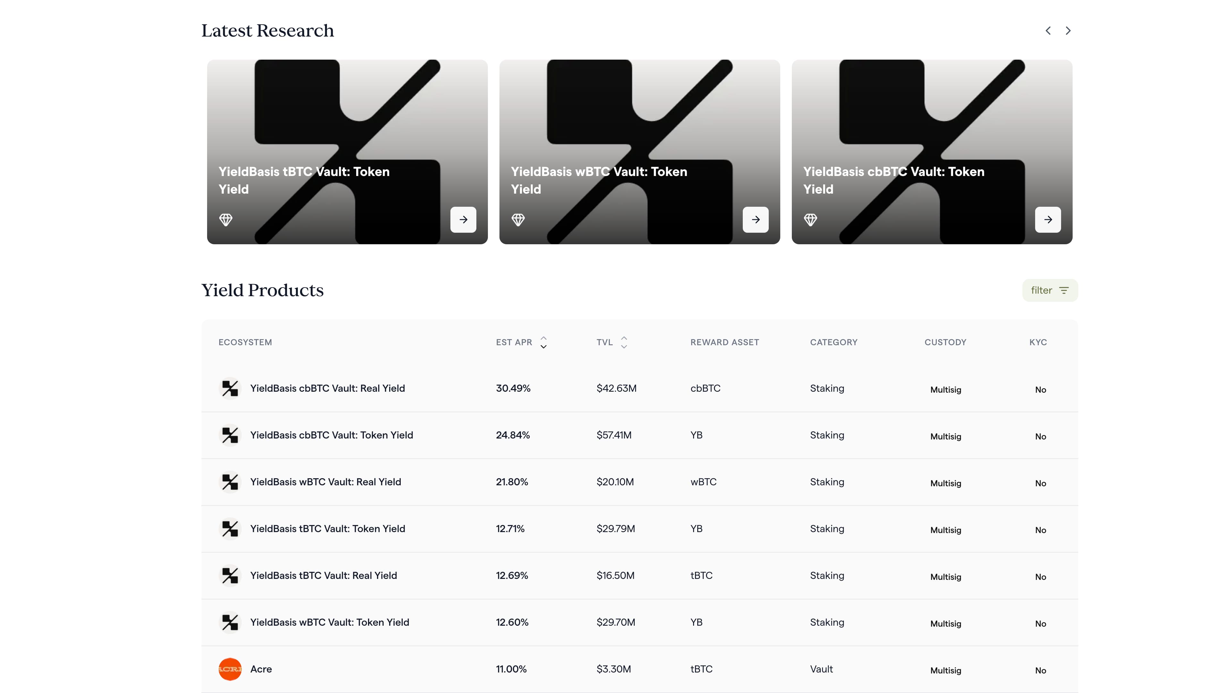Select the YieldBasis logo beside wBTC Vault: Real Yield
Viewport: 1231px width, 693px height.
[x=230, y=482]
